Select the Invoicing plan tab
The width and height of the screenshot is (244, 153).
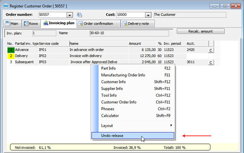[59, 23]
